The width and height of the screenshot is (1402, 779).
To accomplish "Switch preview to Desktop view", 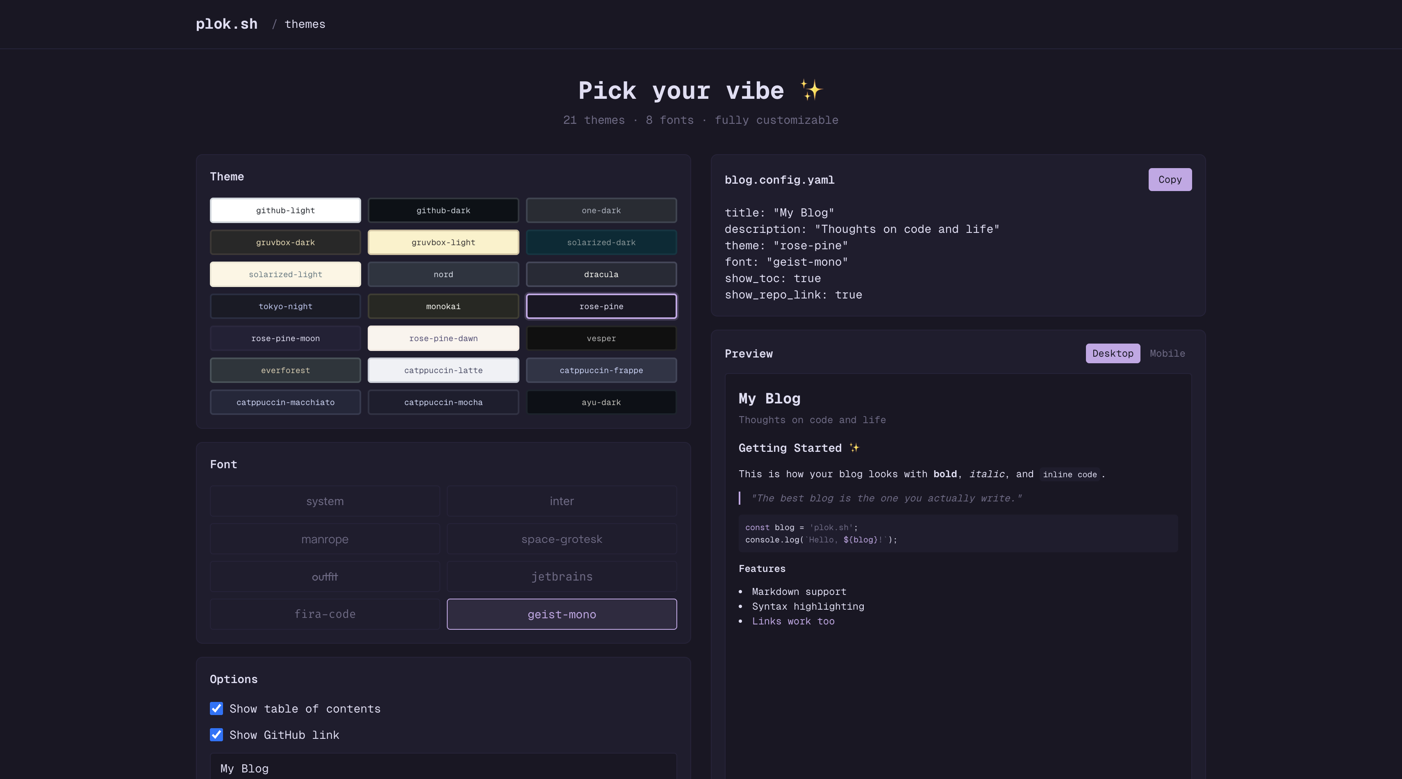I will (1113, 353).
